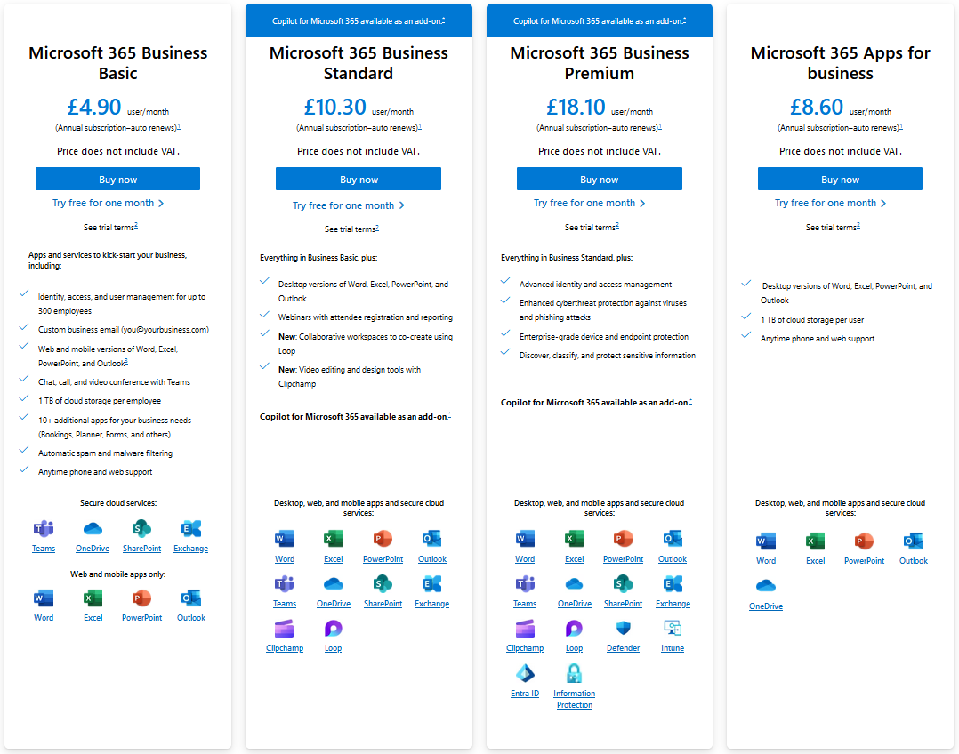
Task: Open Clipchamp link under Business Standard
Action: (x=285, y=648)
